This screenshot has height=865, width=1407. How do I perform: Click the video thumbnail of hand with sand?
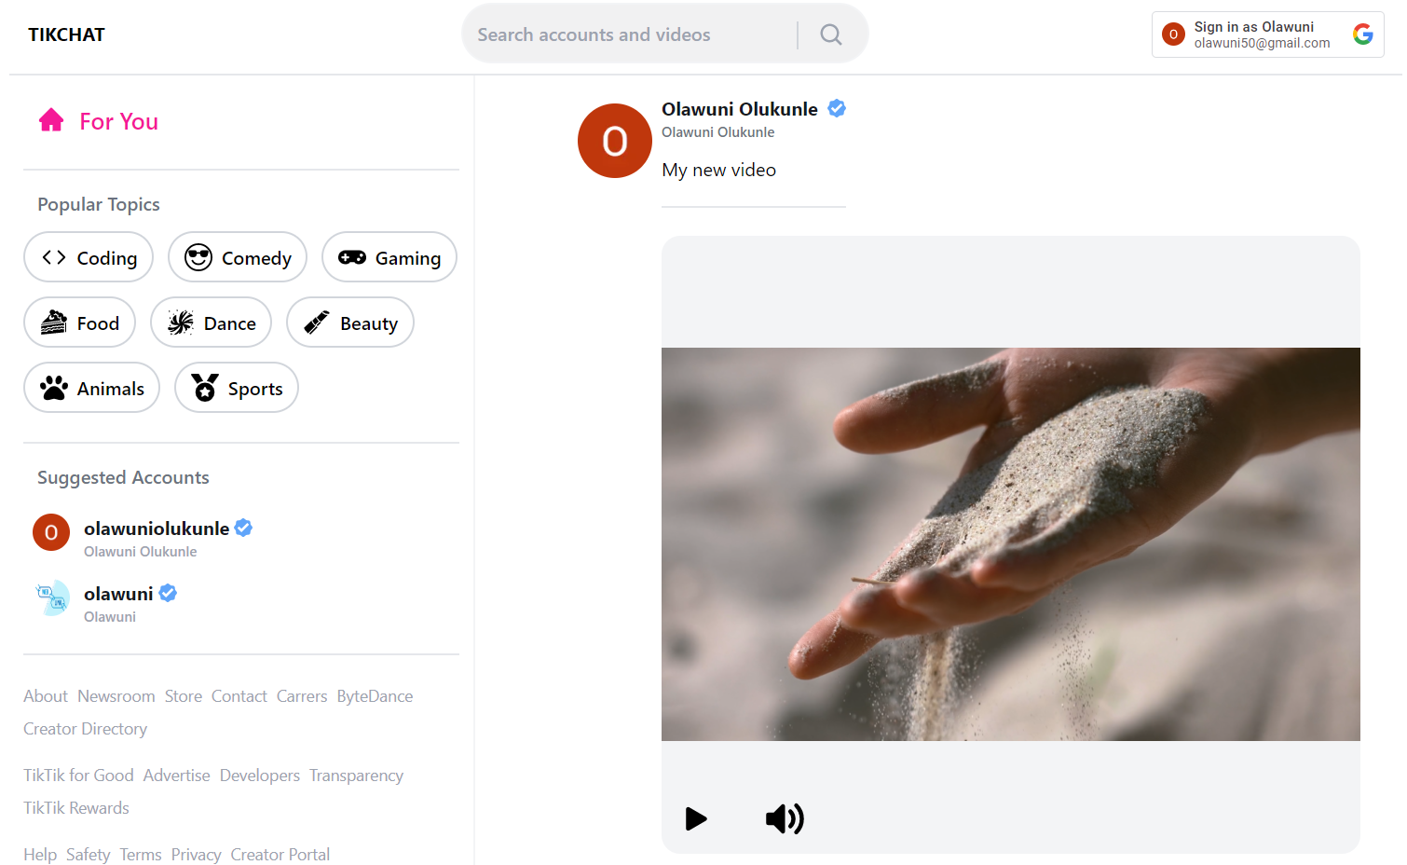click(1011, 544)
